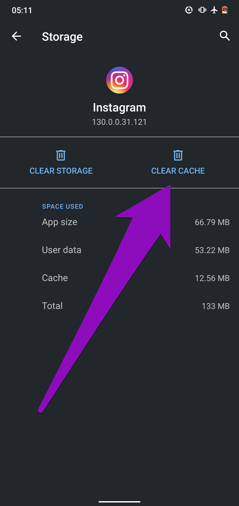Tap the data saver status icon
Image resolution: width=239 pixels, height=506 pixels.
click(189, 10)
